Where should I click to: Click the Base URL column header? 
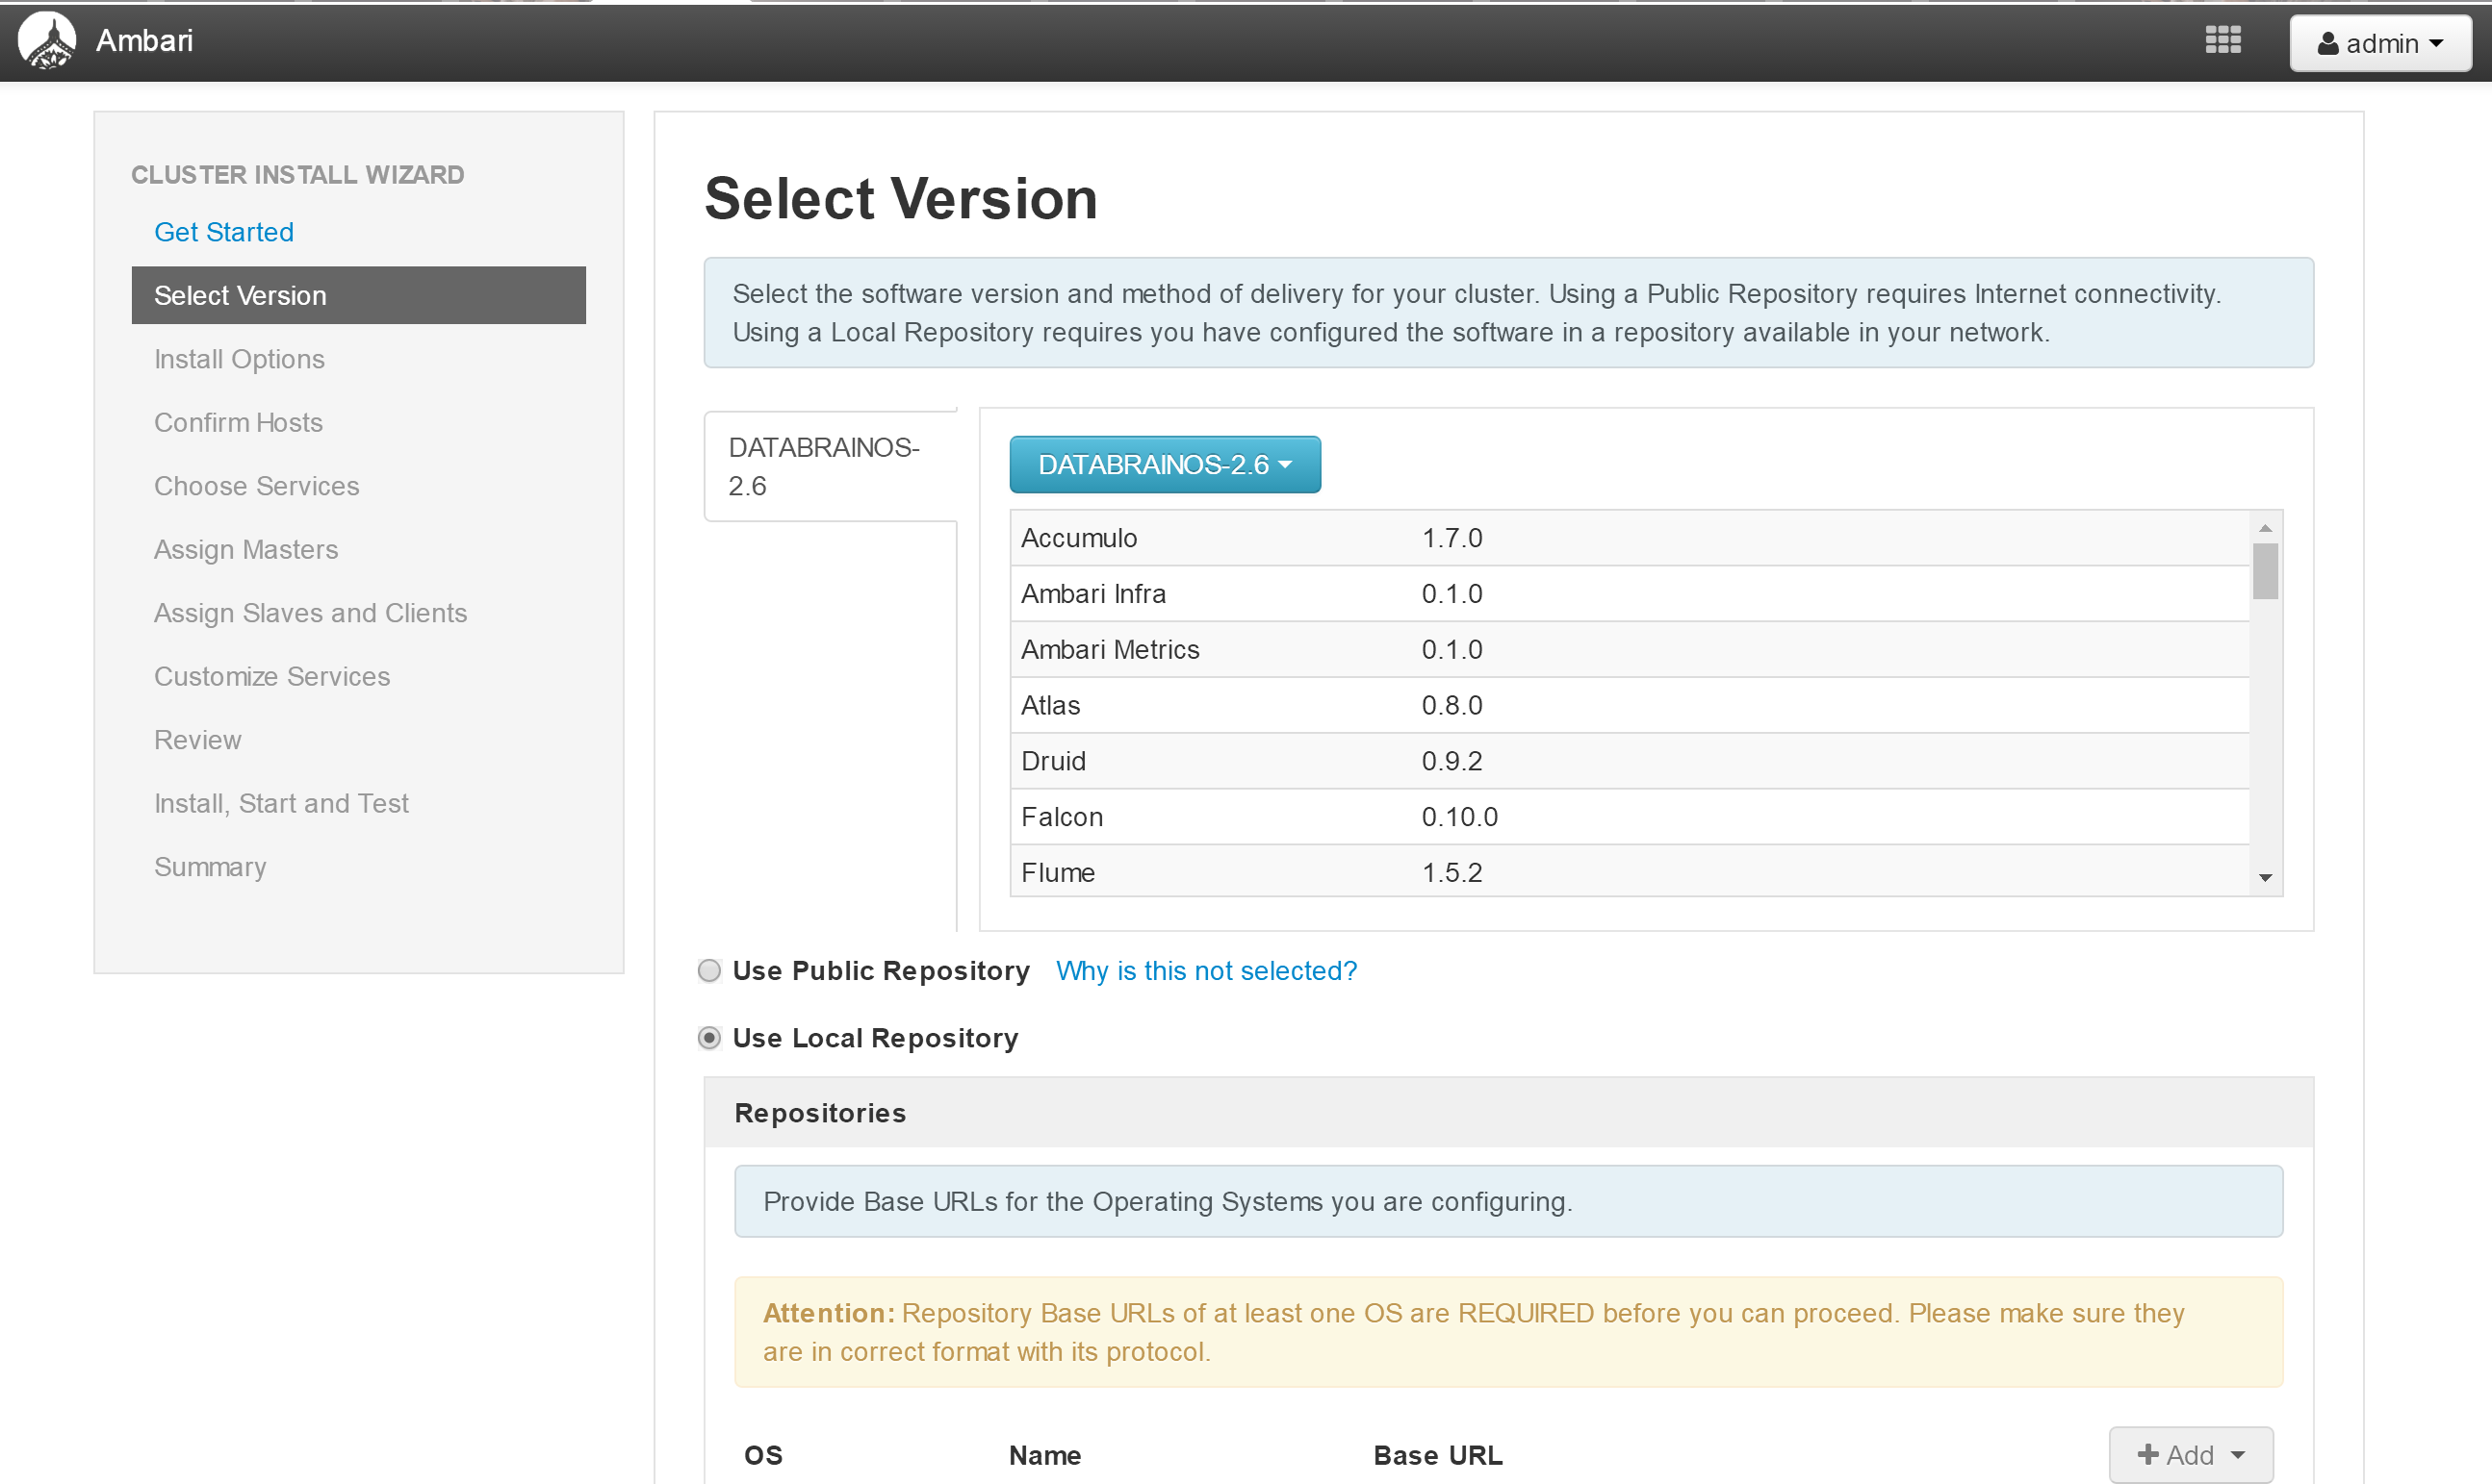1438,1456
